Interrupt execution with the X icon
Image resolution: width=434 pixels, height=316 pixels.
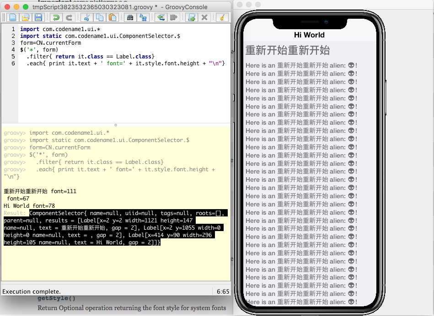pos(204,18)
